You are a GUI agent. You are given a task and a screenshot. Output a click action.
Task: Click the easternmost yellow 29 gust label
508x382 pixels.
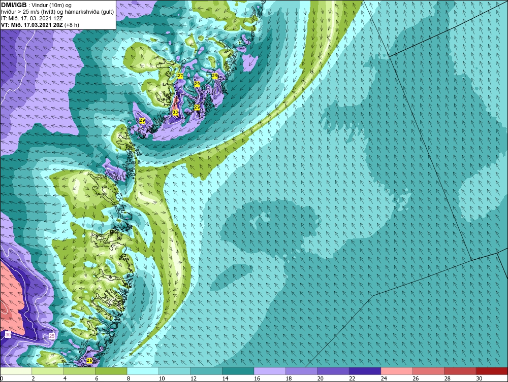pos(215,76)
